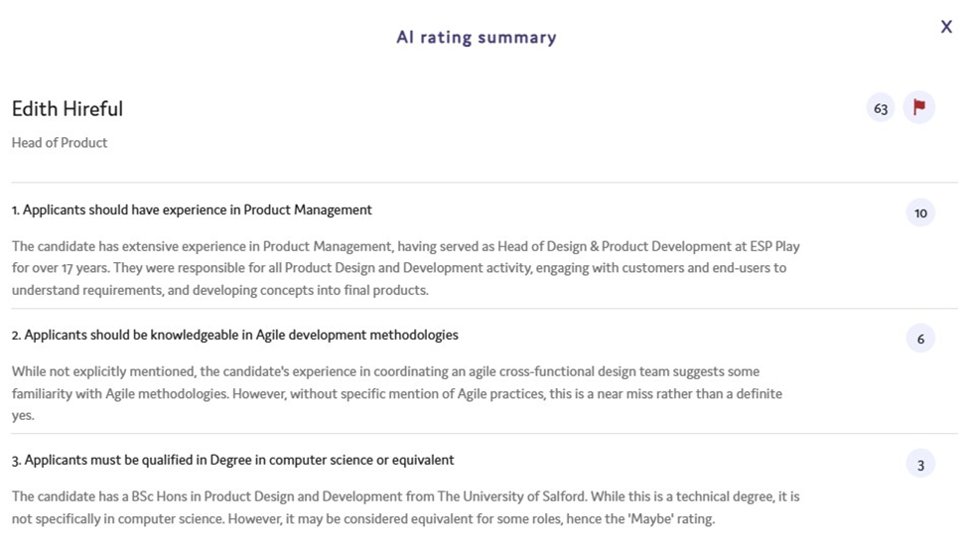Select criterion 1 Product Management experience heading

click(192, 210)
